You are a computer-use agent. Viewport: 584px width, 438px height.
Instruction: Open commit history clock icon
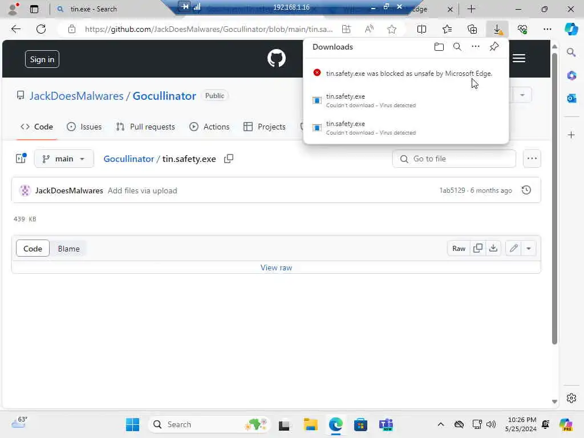[526, 190]
